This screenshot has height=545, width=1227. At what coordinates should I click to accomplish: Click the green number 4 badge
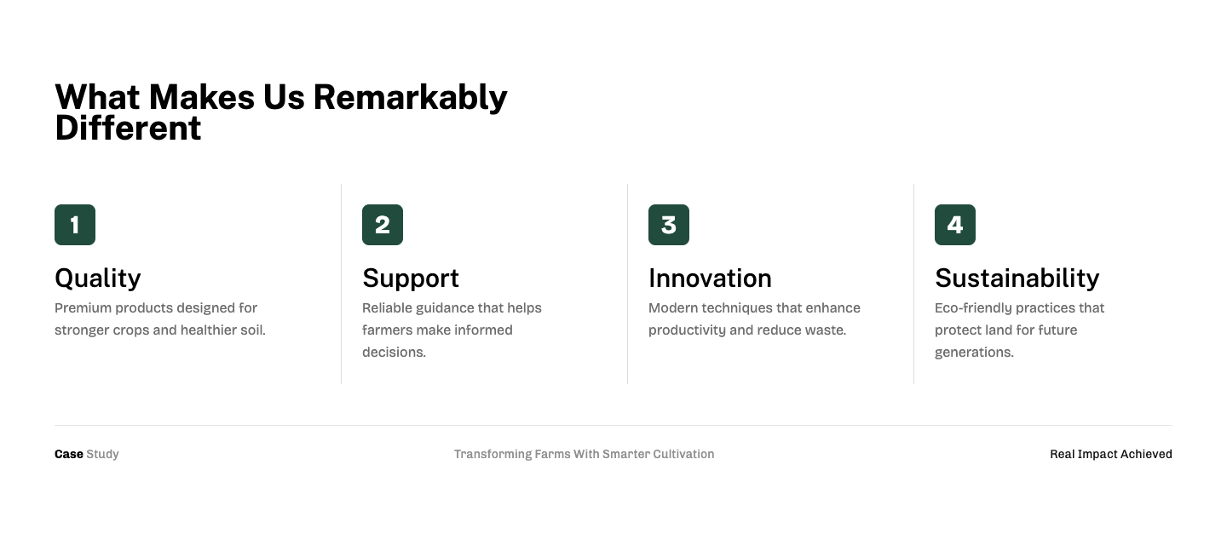(955, 225)
